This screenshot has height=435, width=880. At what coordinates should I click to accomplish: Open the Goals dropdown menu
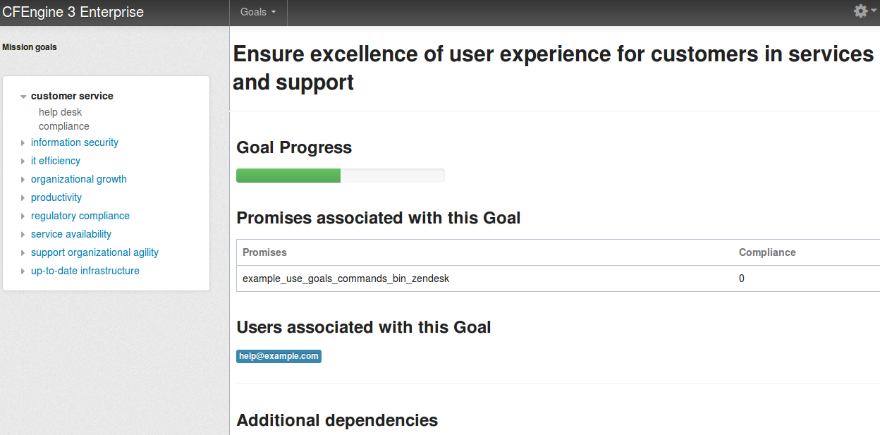tap(258, 12)
